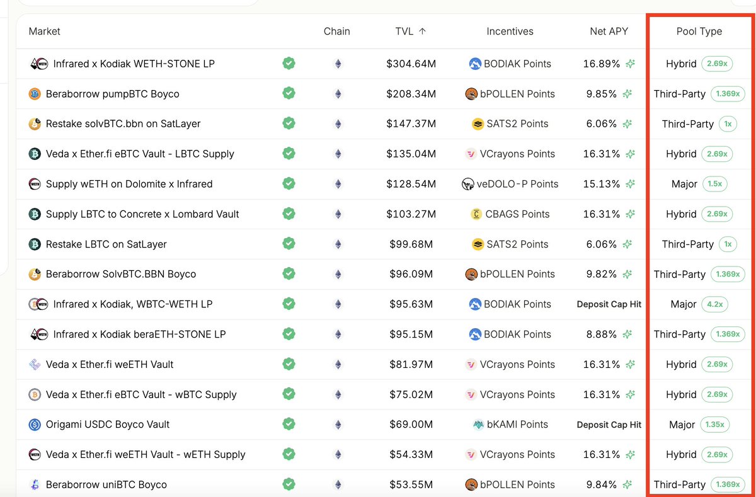Screen dimensions: 756x497
Task: Click the token icon for Restake LBTC on SatLayer
Action: 35,244
